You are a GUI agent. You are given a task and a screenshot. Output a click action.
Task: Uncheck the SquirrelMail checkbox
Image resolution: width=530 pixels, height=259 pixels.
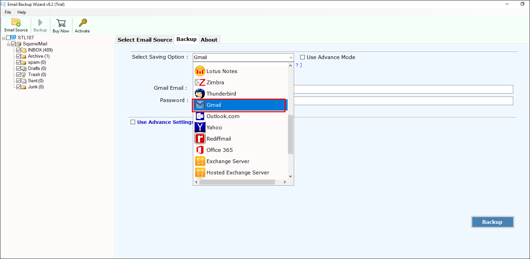pos(14,44)
